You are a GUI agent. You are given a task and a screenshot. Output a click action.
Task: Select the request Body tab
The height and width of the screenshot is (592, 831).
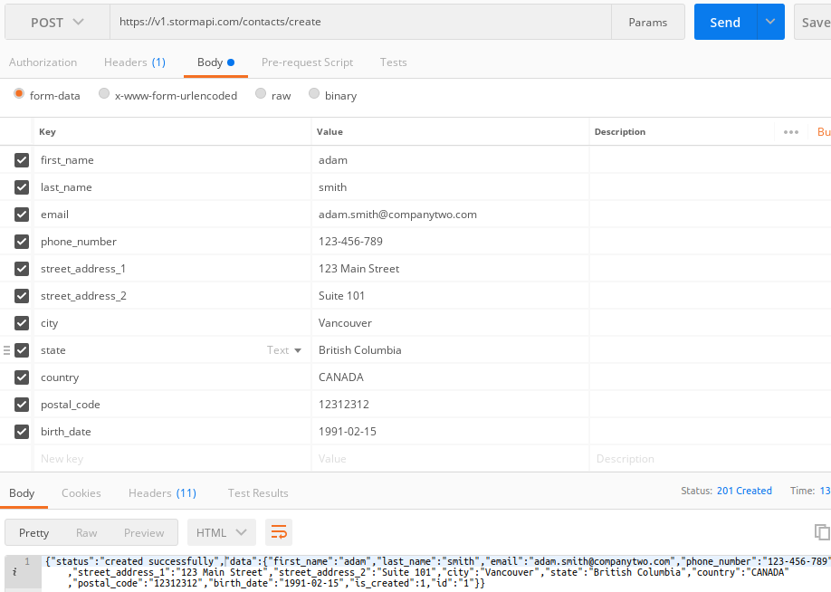coord(215,62)
